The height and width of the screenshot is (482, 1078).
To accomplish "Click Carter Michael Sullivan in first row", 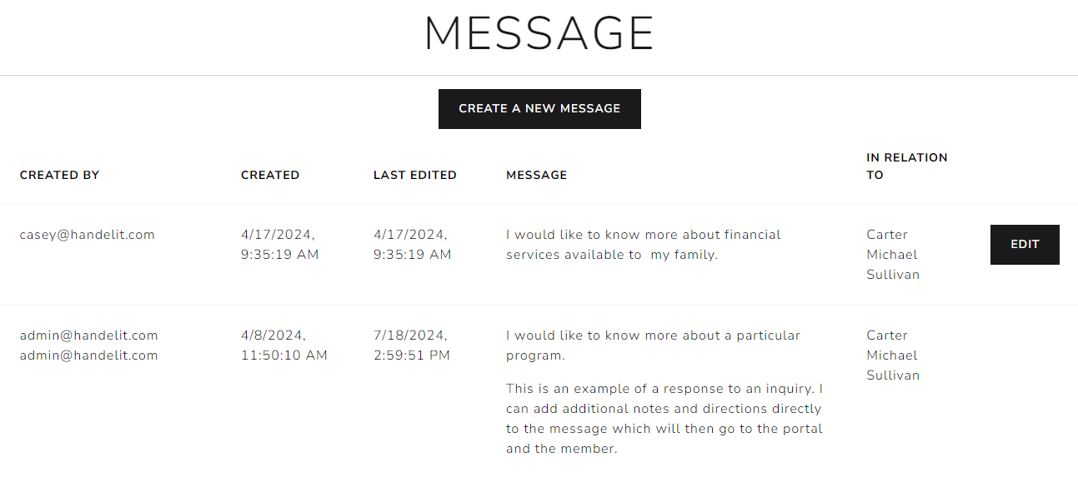I will click(892, 255).
